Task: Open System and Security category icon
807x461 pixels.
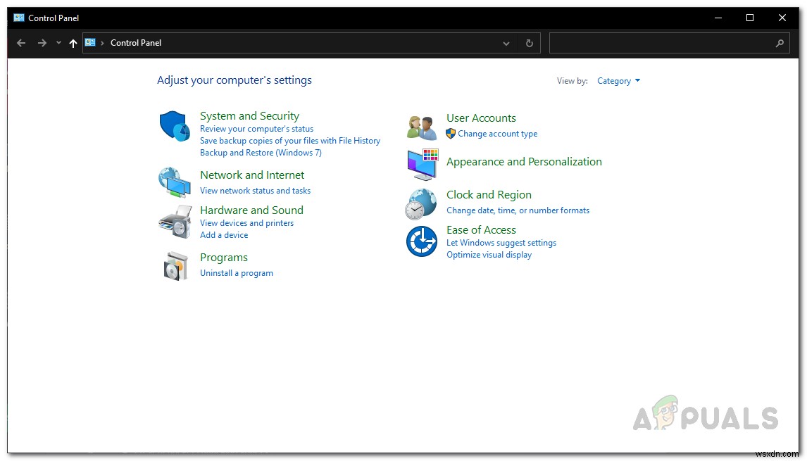Action: [175, 128]
